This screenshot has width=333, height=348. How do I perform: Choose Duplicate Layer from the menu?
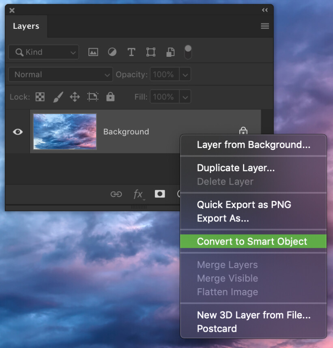pos(235,168)
